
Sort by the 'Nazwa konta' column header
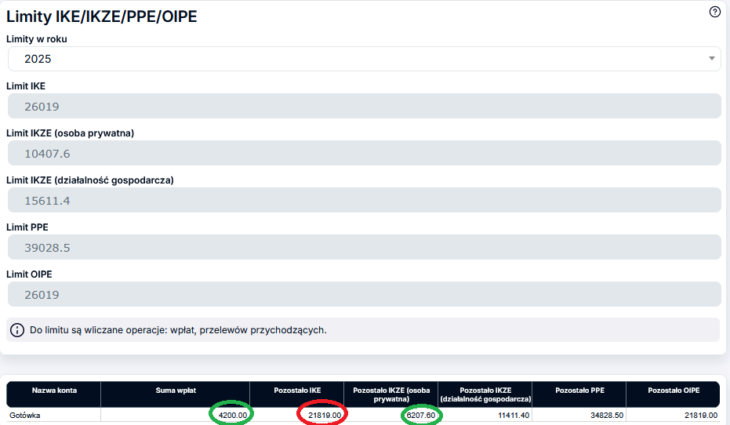pyautogui.click(x=53, y=390)
